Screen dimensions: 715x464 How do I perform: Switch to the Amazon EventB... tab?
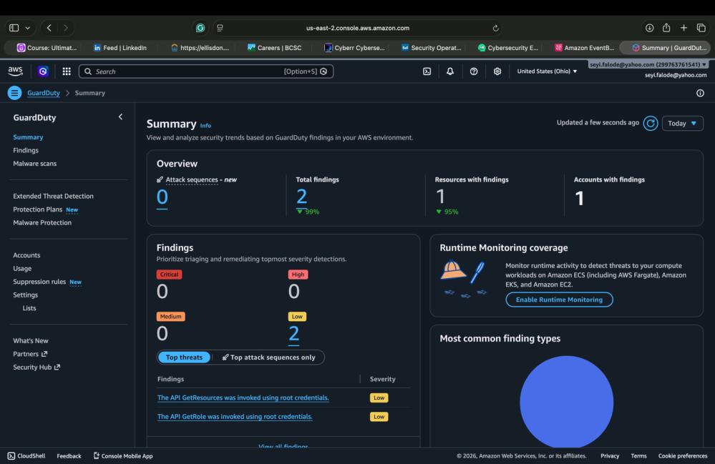pos(584,47)
